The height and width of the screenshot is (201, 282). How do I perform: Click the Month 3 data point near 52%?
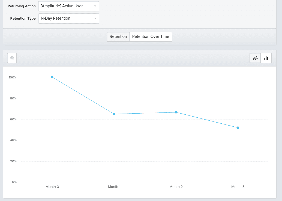click(x=238, y=127)
